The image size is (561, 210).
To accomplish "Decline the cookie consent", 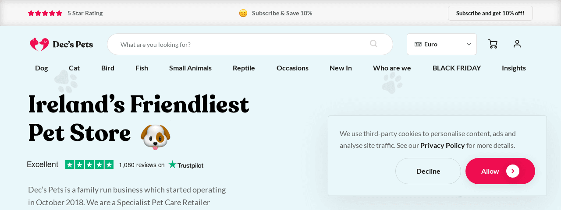I will click(428, 171).
